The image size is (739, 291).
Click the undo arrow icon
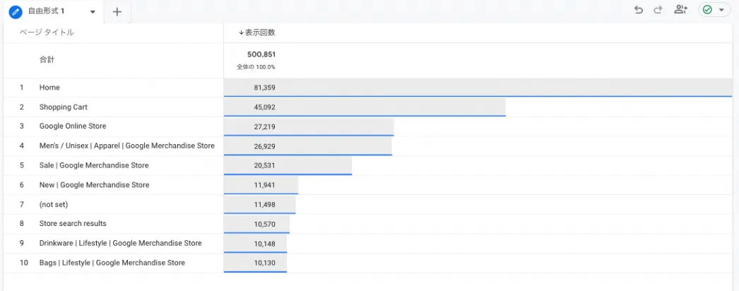[x=639, y=10]
